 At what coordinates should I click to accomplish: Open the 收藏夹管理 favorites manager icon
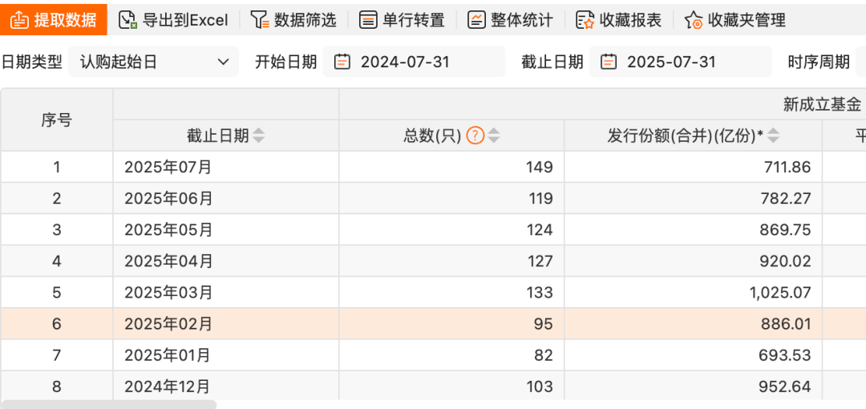click(x=693, y=20)
